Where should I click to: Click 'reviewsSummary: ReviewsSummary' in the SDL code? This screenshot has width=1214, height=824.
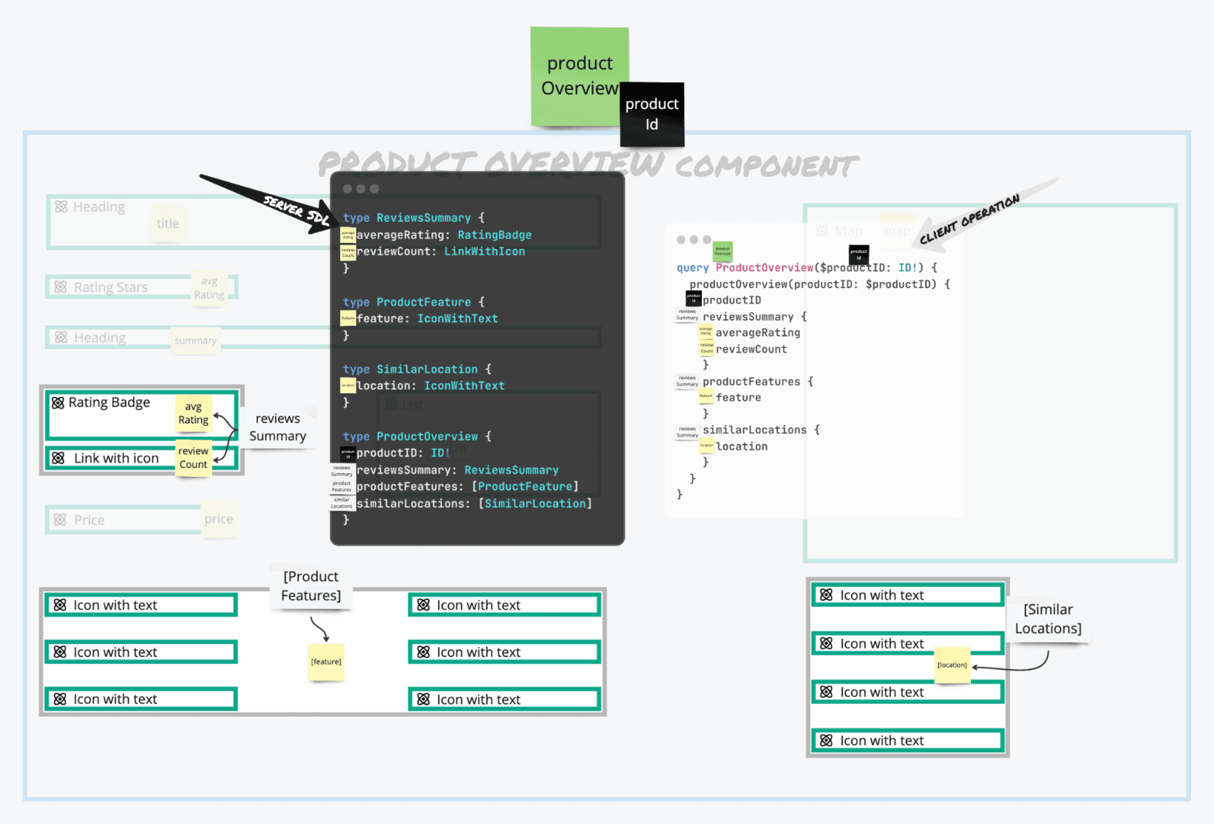coord(457,470)
